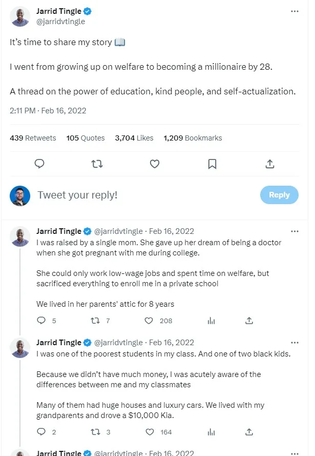Open more options on the 'poorest students' tweet
The height and width of the screenshot is (456, 315).
tap(295, 342)
